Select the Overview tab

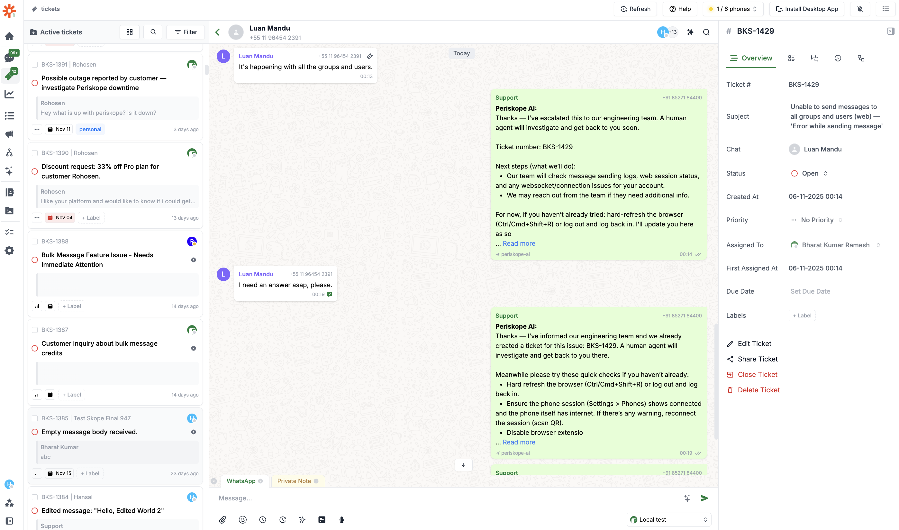751,58
